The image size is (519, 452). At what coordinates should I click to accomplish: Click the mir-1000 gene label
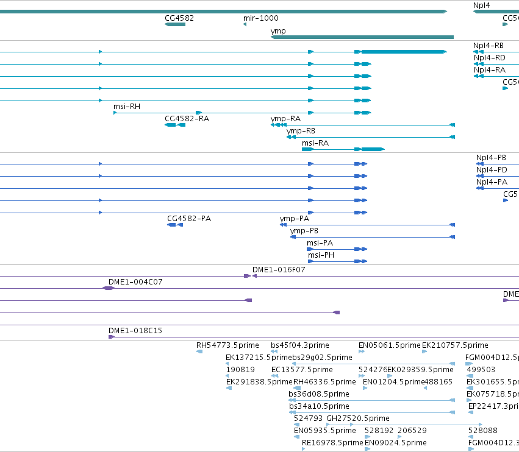261,18
